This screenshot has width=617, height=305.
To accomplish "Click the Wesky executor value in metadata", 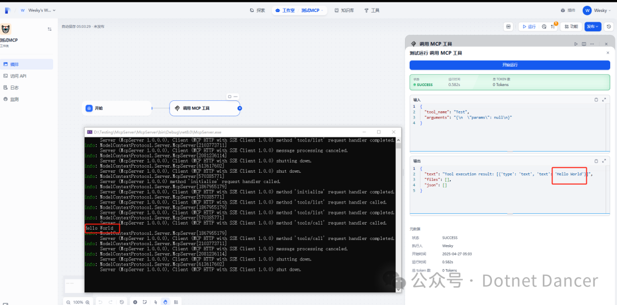I will click(447, 246).
